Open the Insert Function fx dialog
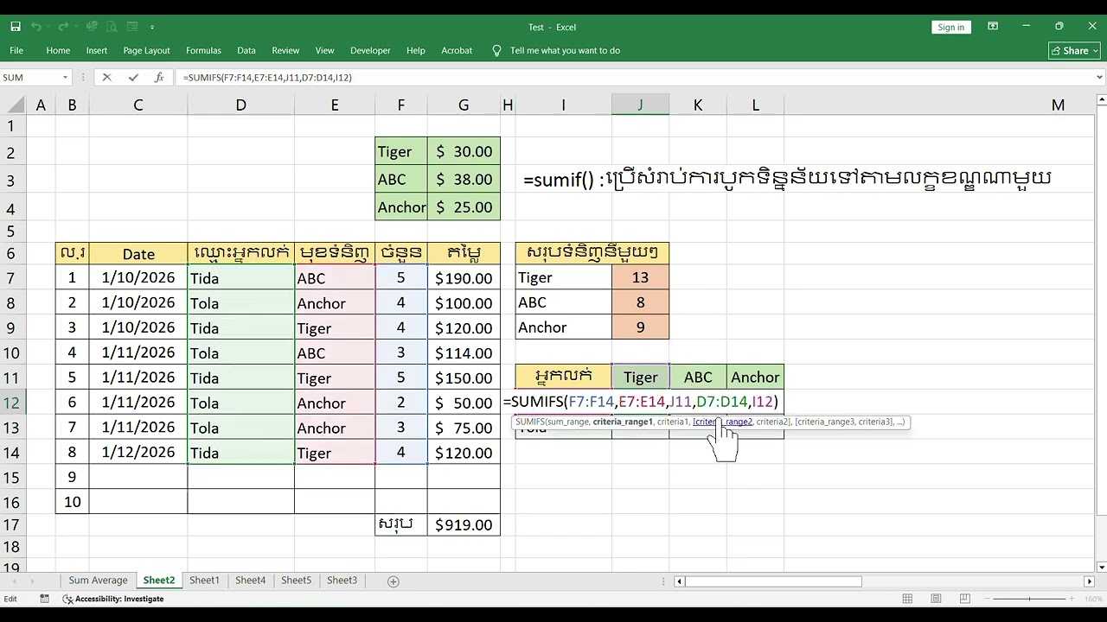This screenshot has width=1107, height=622. click(x=159, y=77)
